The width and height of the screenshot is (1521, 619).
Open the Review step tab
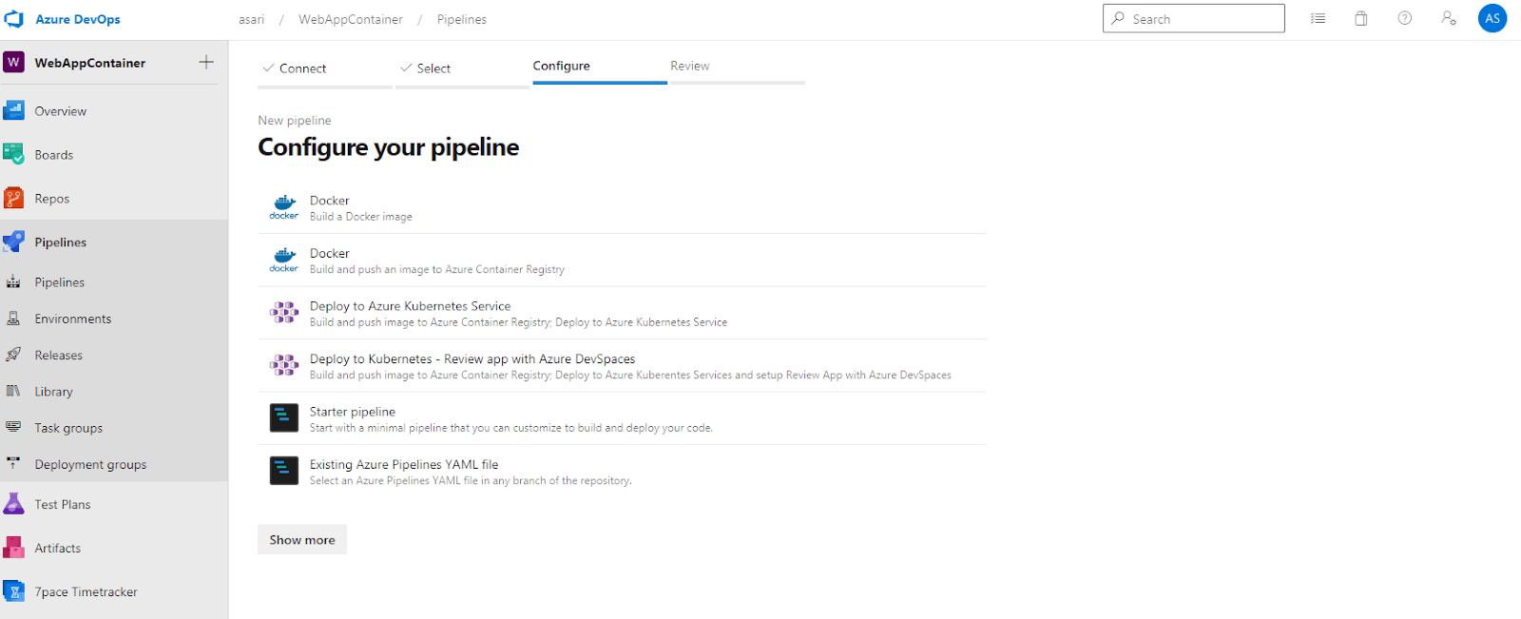pyautogui.click(x=738, y=67)
